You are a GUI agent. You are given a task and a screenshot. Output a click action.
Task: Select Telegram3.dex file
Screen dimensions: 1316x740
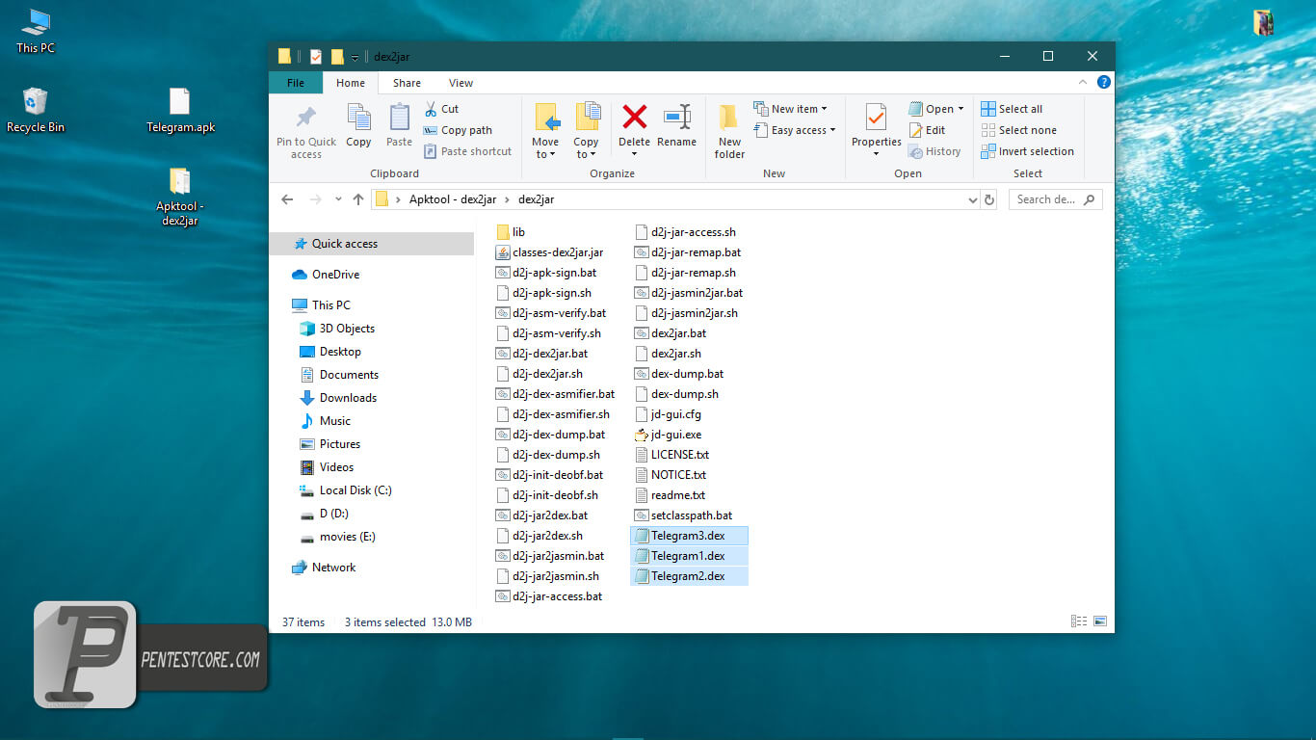[689, 536]
